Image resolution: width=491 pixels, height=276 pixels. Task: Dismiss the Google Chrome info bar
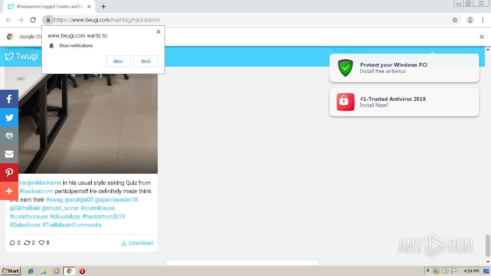482,37
